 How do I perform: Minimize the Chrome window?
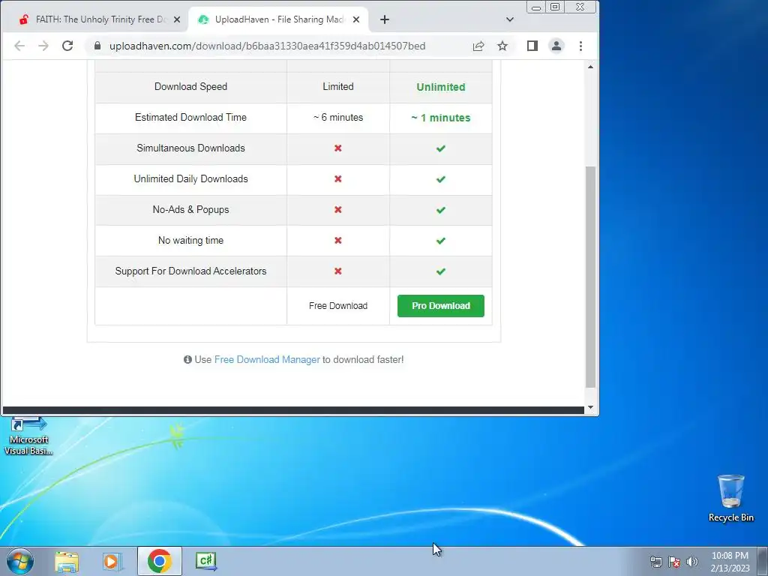coord(536,7)
